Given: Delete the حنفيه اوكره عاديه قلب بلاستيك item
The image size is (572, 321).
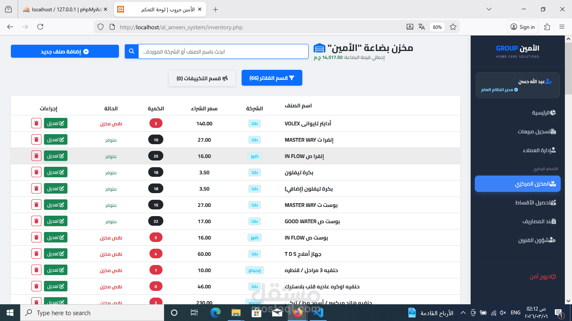Looking at the screenshot, I should tap(36, 286).
